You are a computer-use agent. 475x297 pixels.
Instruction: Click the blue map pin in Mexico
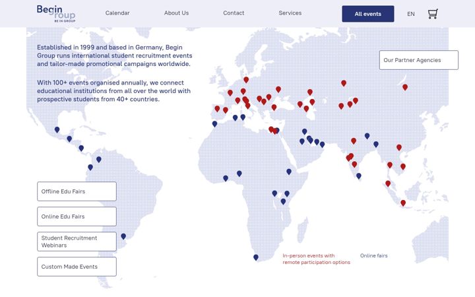pyautogui.click(x=57, y=130)
